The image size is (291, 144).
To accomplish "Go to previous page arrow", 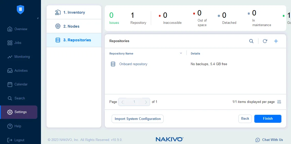I will click(x=123, y=102).
